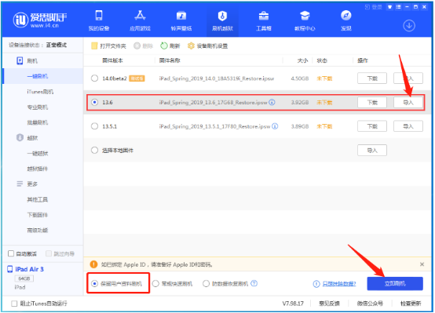Choose 常规快速刷机 flash mode
This screenshot has width=435, height=313.
click(155, 284)
